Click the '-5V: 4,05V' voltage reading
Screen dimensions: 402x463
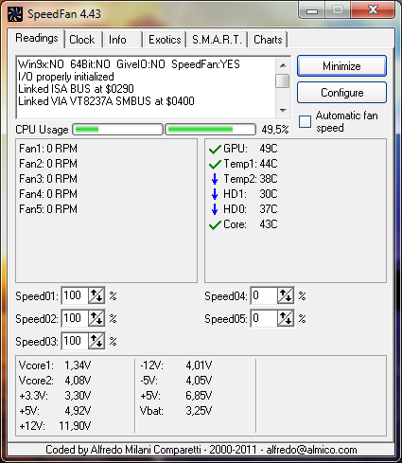(176, 381)
